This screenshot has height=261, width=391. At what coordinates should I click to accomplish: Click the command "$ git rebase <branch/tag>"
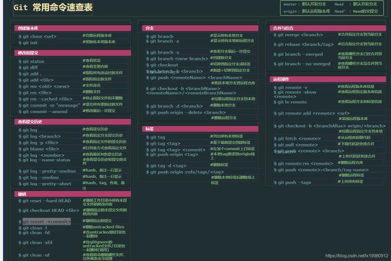303,44
